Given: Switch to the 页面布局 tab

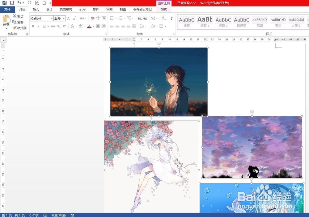Looking at the screenshot, I should [x=66, y=9].
